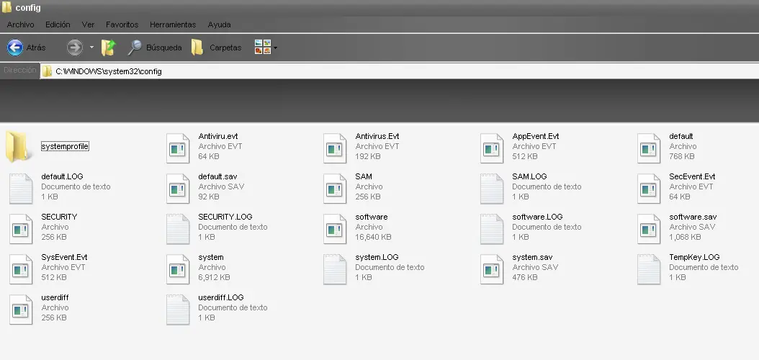Select the AppEvent.Evt file icon
Viewport: 759px width, 360px height.
tap(492, 148)
